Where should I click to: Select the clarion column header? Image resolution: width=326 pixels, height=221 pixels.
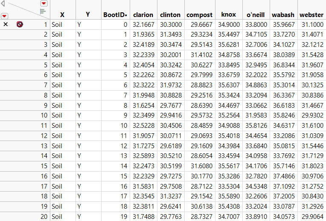tap(143, 15)
